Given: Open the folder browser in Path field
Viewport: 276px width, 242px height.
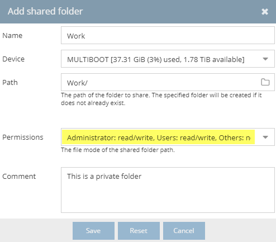Looking at the screenshot, I should 265,82.
